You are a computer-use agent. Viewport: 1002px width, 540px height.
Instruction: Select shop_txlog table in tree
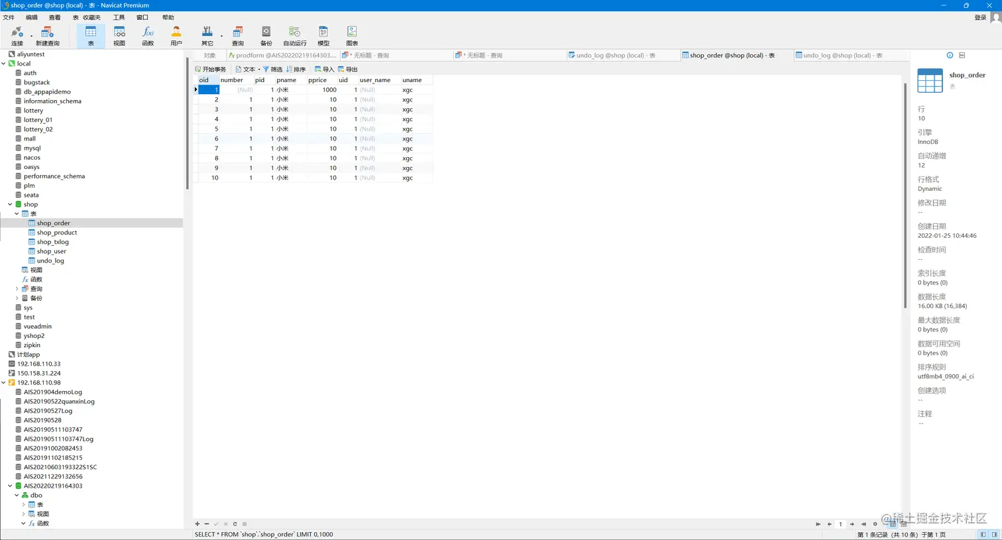point(53,242)
